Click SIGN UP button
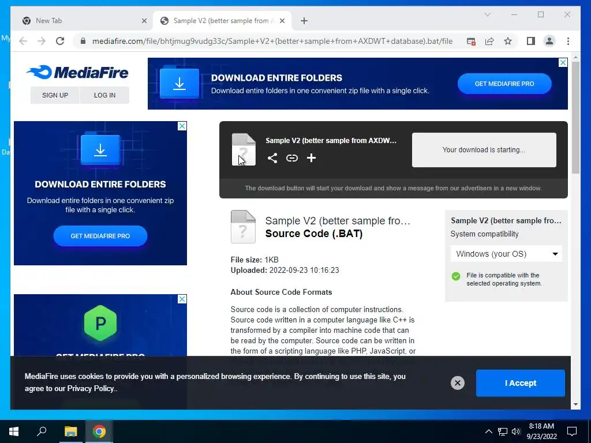 (55, 95)
